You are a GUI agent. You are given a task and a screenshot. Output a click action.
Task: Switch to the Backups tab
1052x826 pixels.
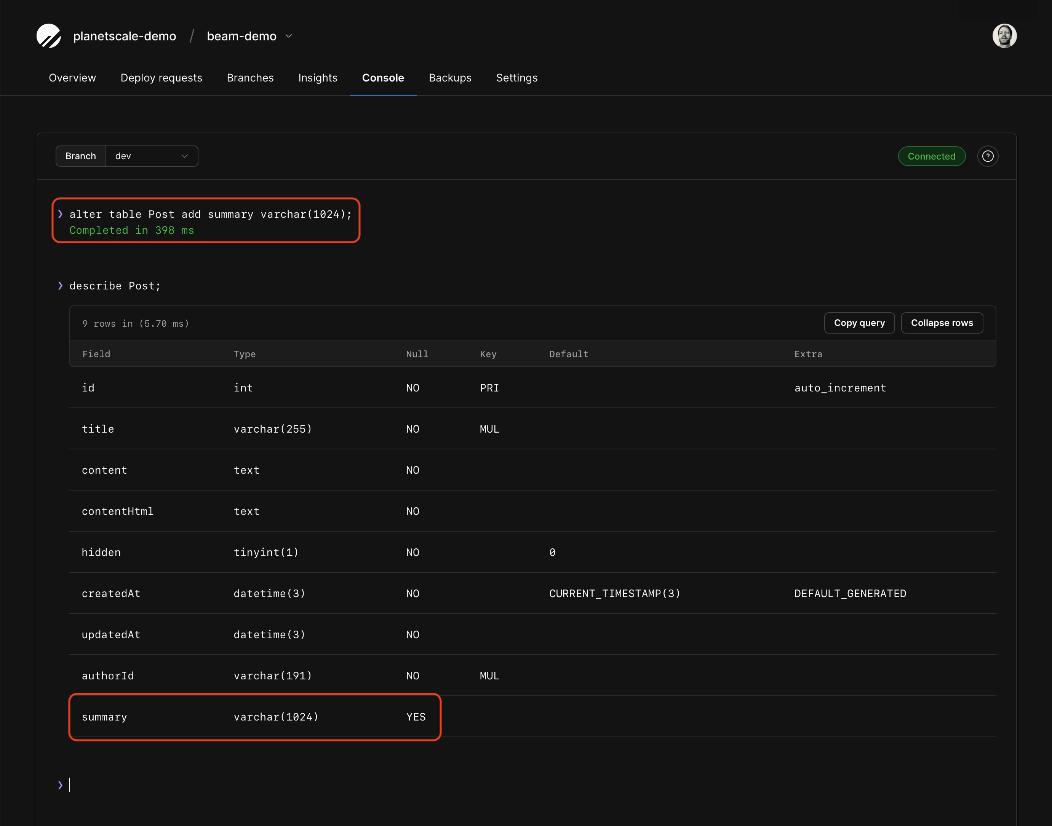[x=450, y=78]
